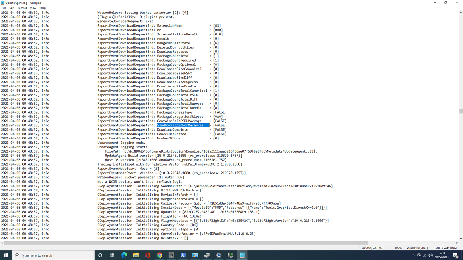
Task: Click the [Plugins]::Serialize: 0 plugins present line
Action: (136, 17)
